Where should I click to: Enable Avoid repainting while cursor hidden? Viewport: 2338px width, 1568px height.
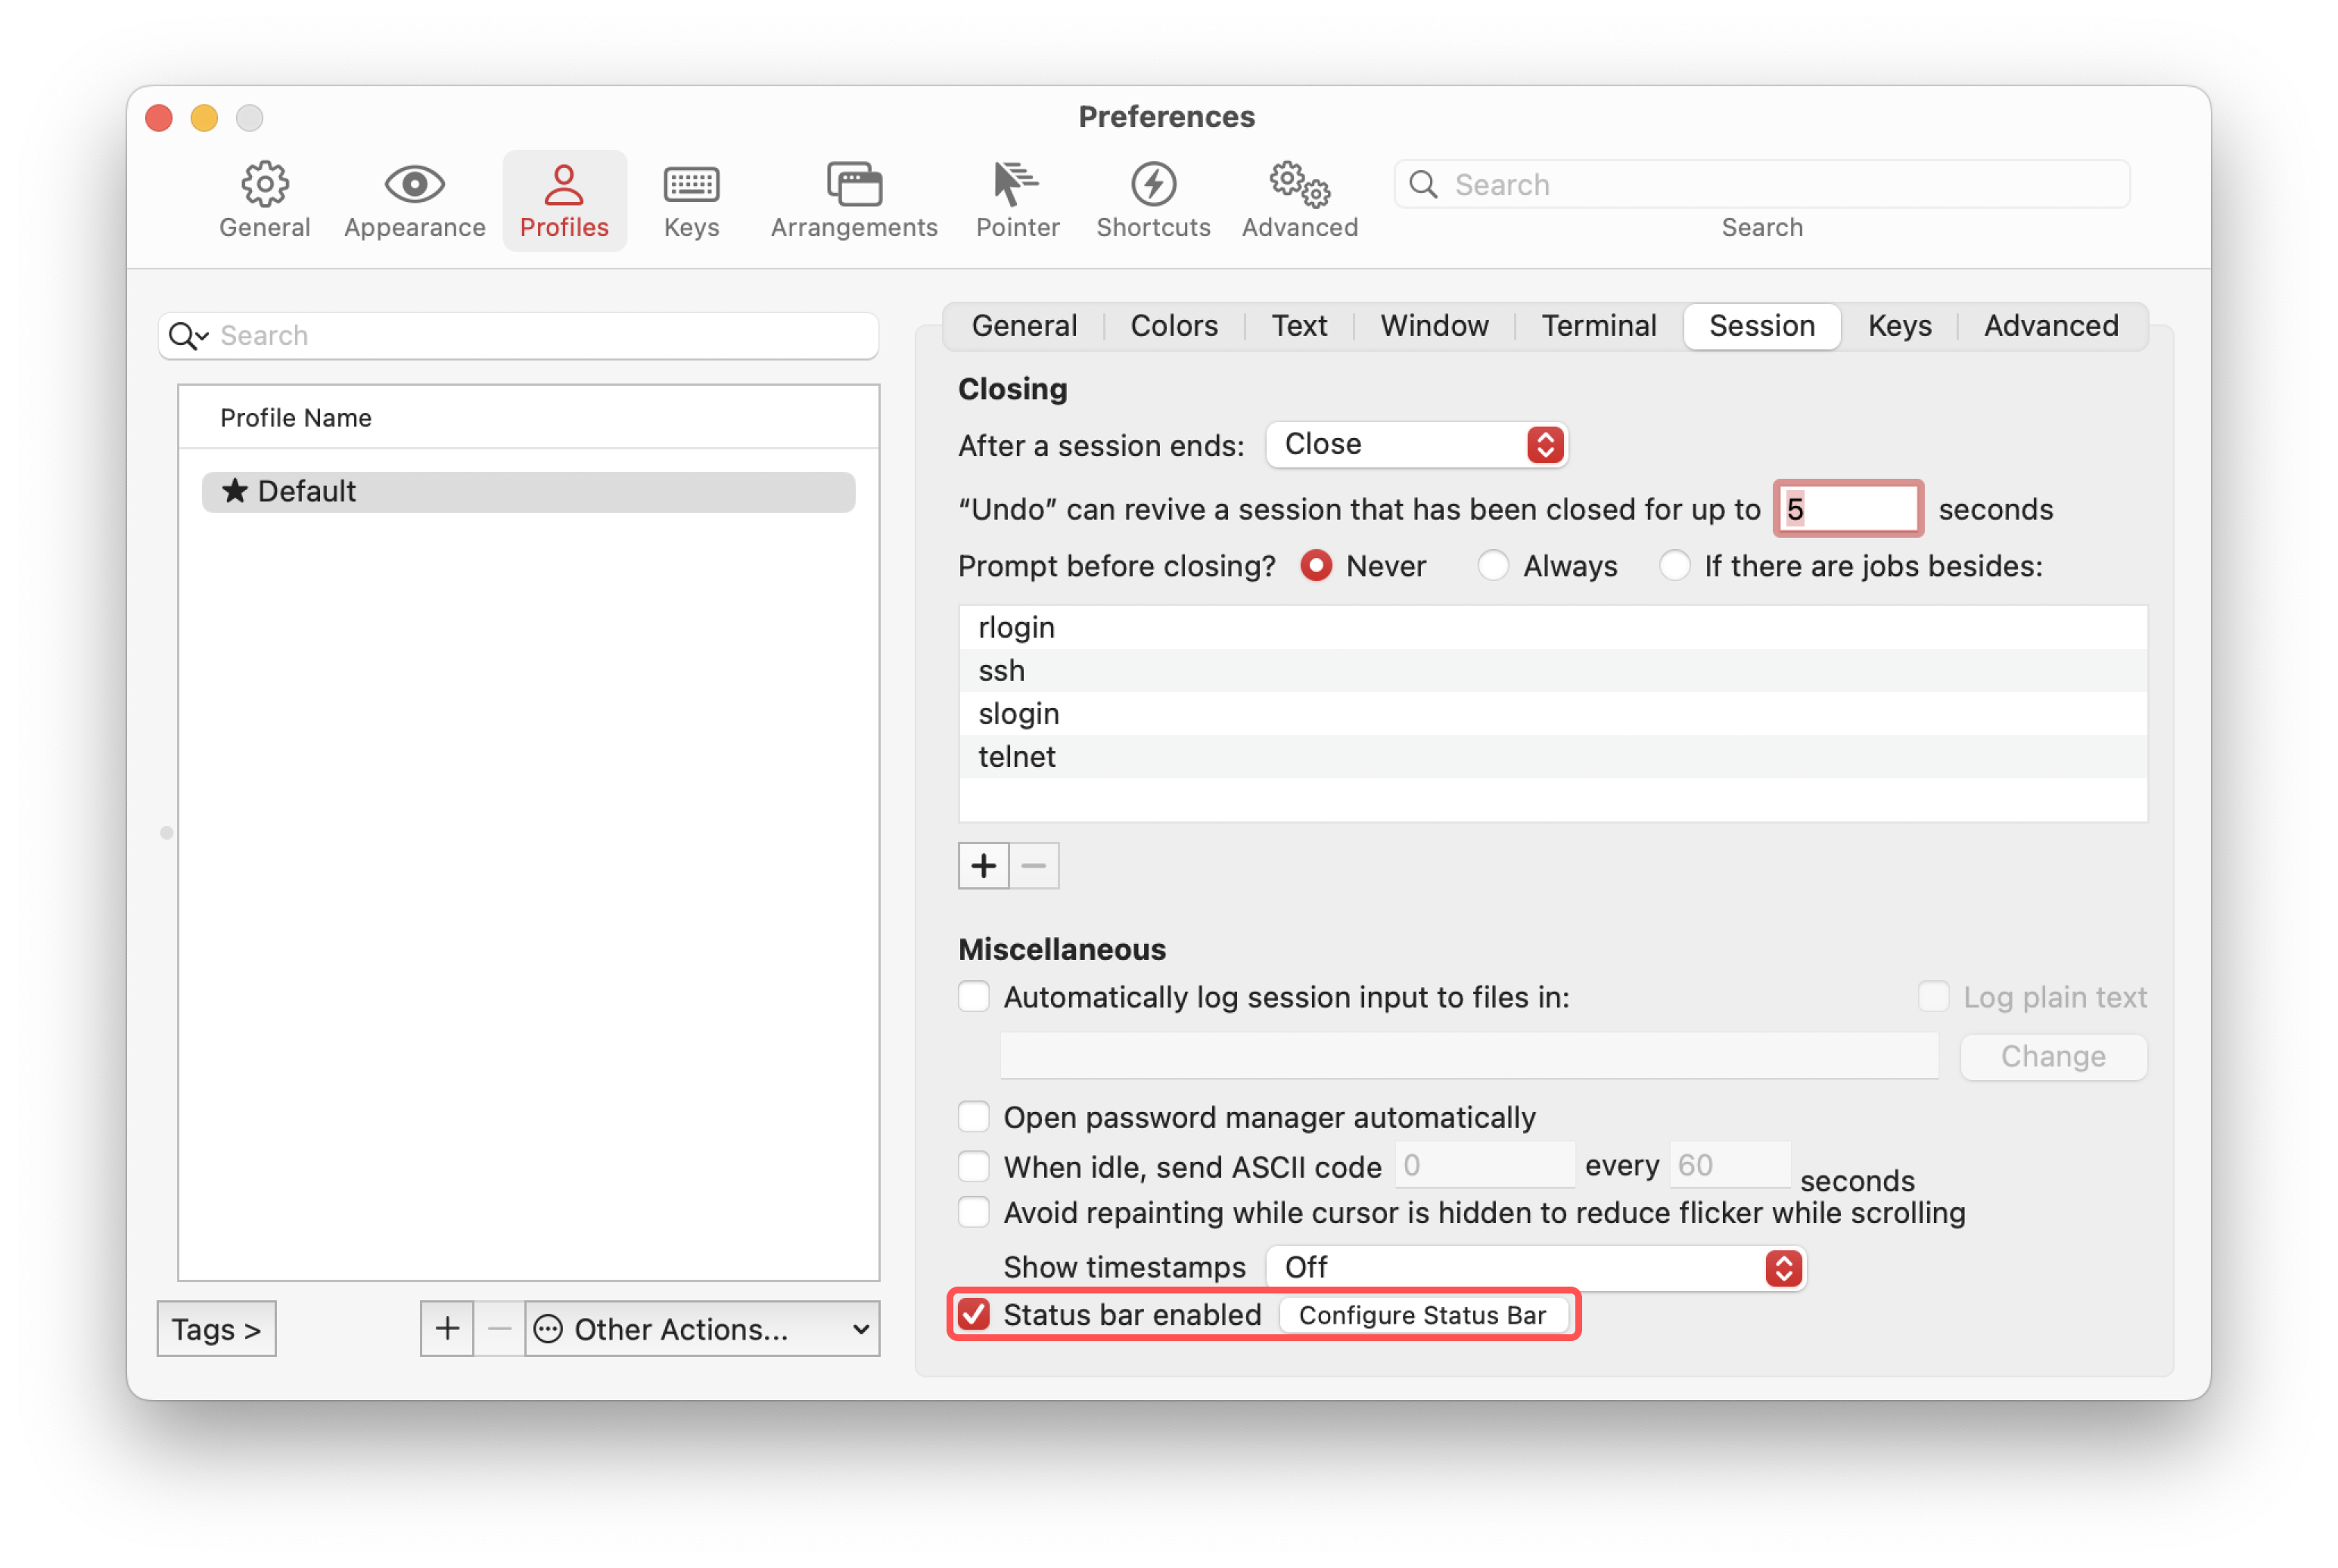pos(974,1212)
